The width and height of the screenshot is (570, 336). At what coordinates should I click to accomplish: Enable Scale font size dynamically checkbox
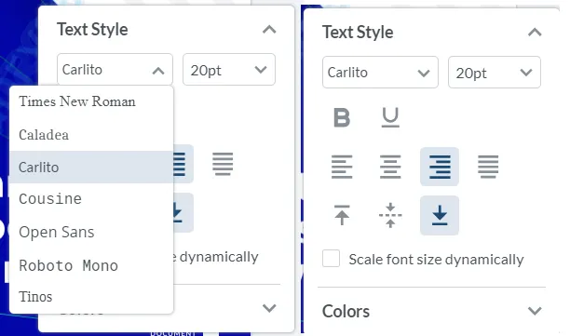coord(332,259)
